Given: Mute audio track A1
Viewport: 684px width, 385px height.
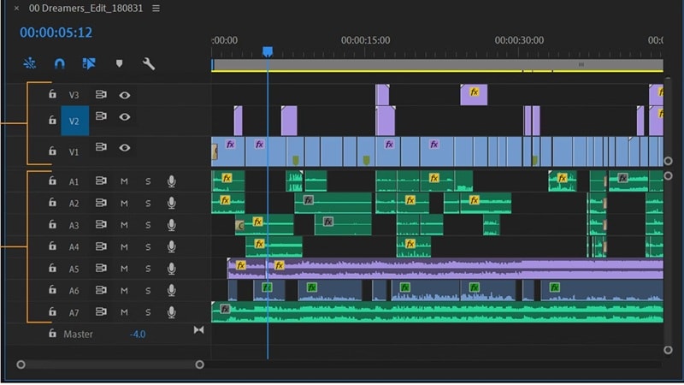Looking at the screenshot, I should point(124,181).
